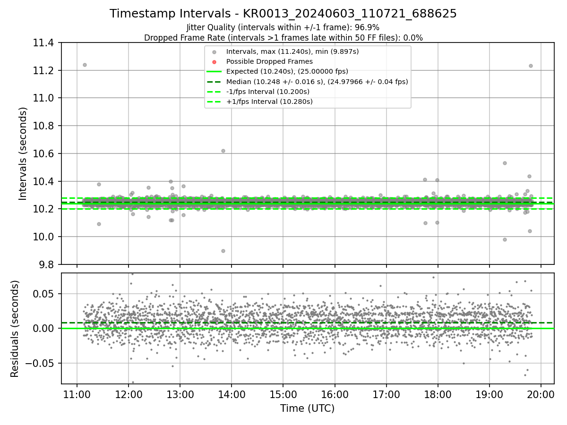Click the 16:00 time tick label
Viewport: 567px width, 425px height.
[335, 394]
